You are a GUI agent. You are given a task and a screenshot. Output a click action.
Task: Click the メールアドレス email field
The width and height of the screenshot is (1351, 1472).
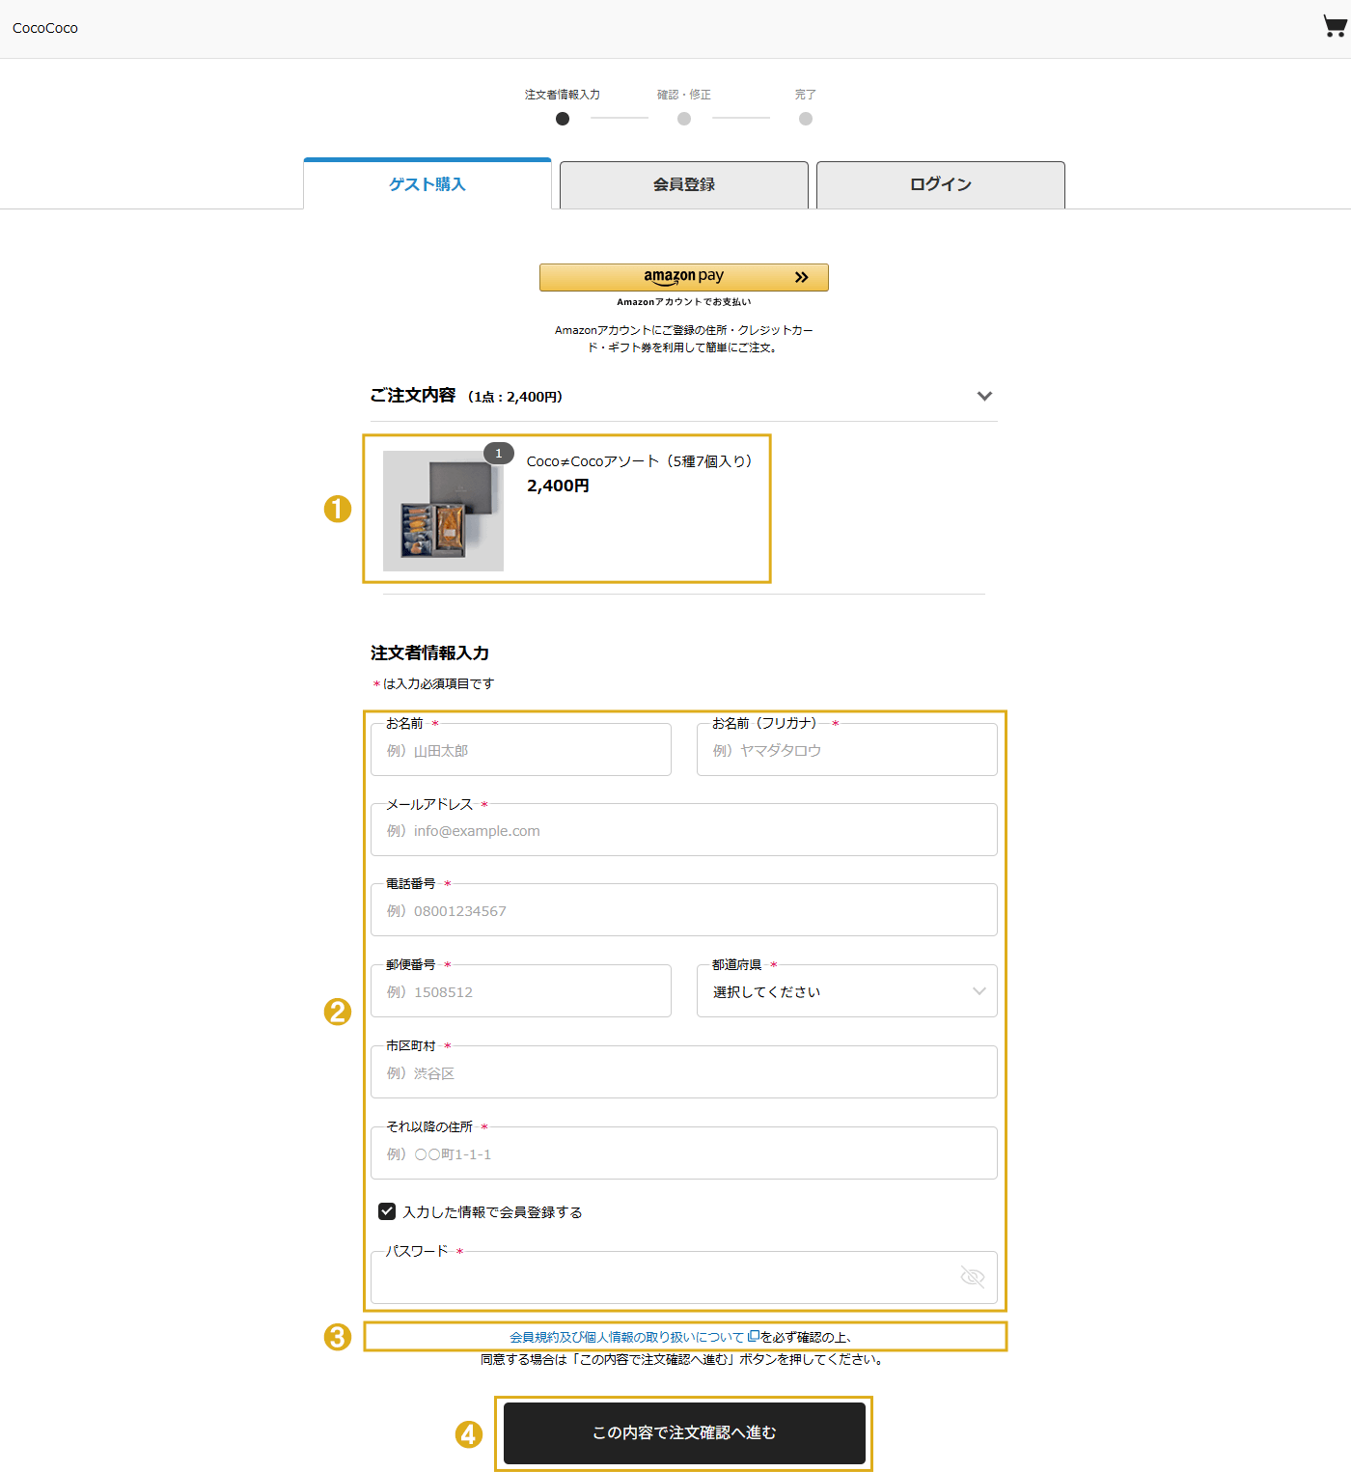click(683, 830)
